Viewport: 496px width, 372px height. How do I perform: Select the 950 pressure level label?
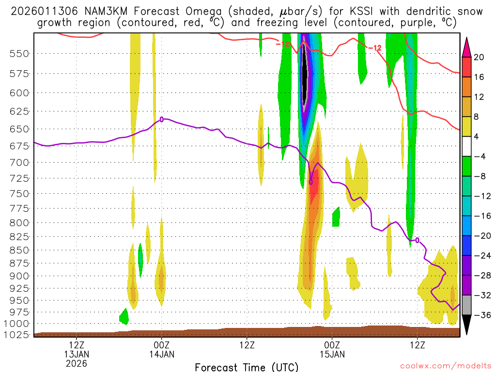(x=19, y=300)
